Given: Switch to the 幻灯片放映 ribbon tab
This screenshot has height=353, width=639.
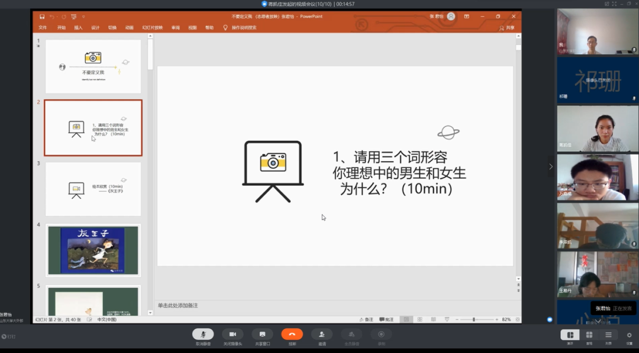Looking at the screenshot, I should coord(152,28).
